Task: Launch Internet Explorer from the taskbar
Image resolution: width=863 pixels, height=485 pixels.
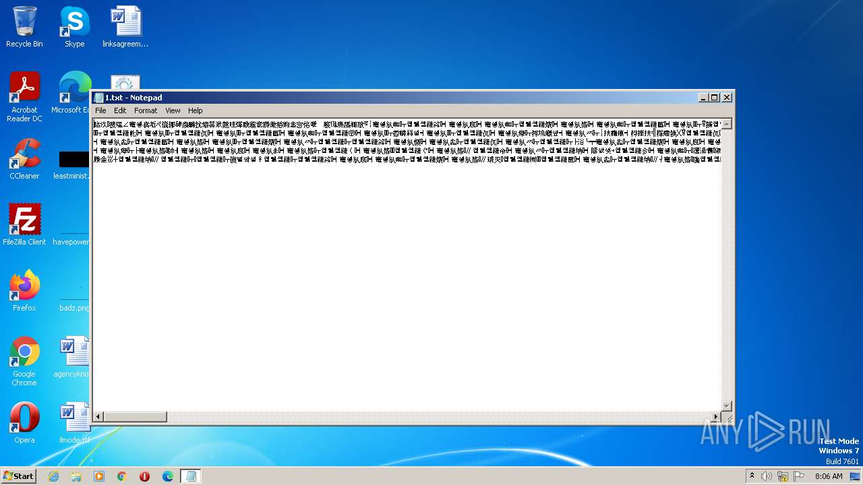Action: click(53, 476)
